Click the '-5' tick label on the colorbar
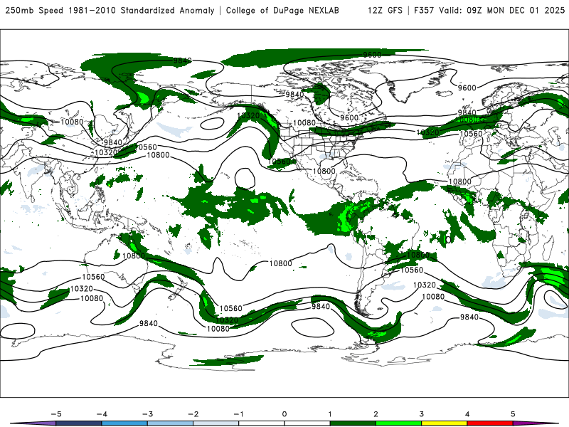569x427 pixels. (x=56, y=414)
